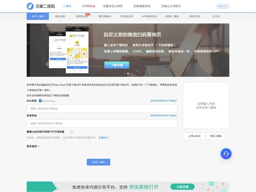This screenshot has height=192, width=256.
Task: Click the 上传LOGO button
Action: (x=194, y=136)
